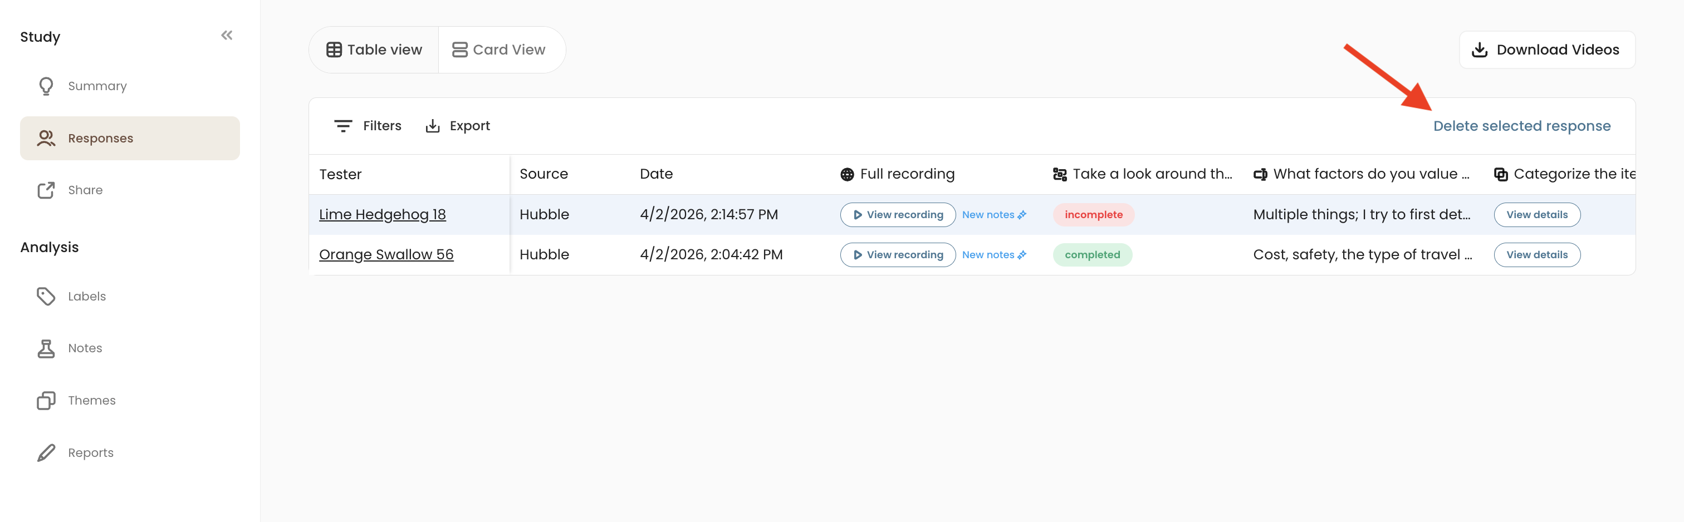1684x522 pixels.
Task: Open New notes for Lime Hedgehog 18
Action: 993,214
